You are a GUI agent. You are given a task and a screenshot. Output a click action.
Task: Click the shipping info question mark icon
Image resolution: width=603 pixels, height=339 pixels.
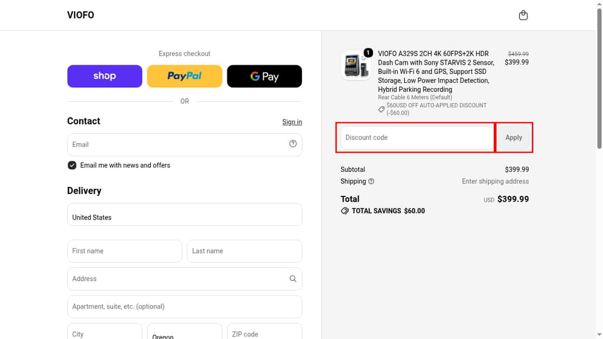pyautogui.click(x=371, y=181)
